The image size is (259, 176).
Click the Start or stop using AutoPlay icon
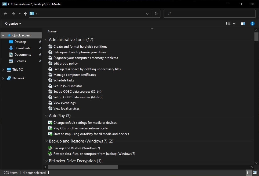click(x=50, y=134)
